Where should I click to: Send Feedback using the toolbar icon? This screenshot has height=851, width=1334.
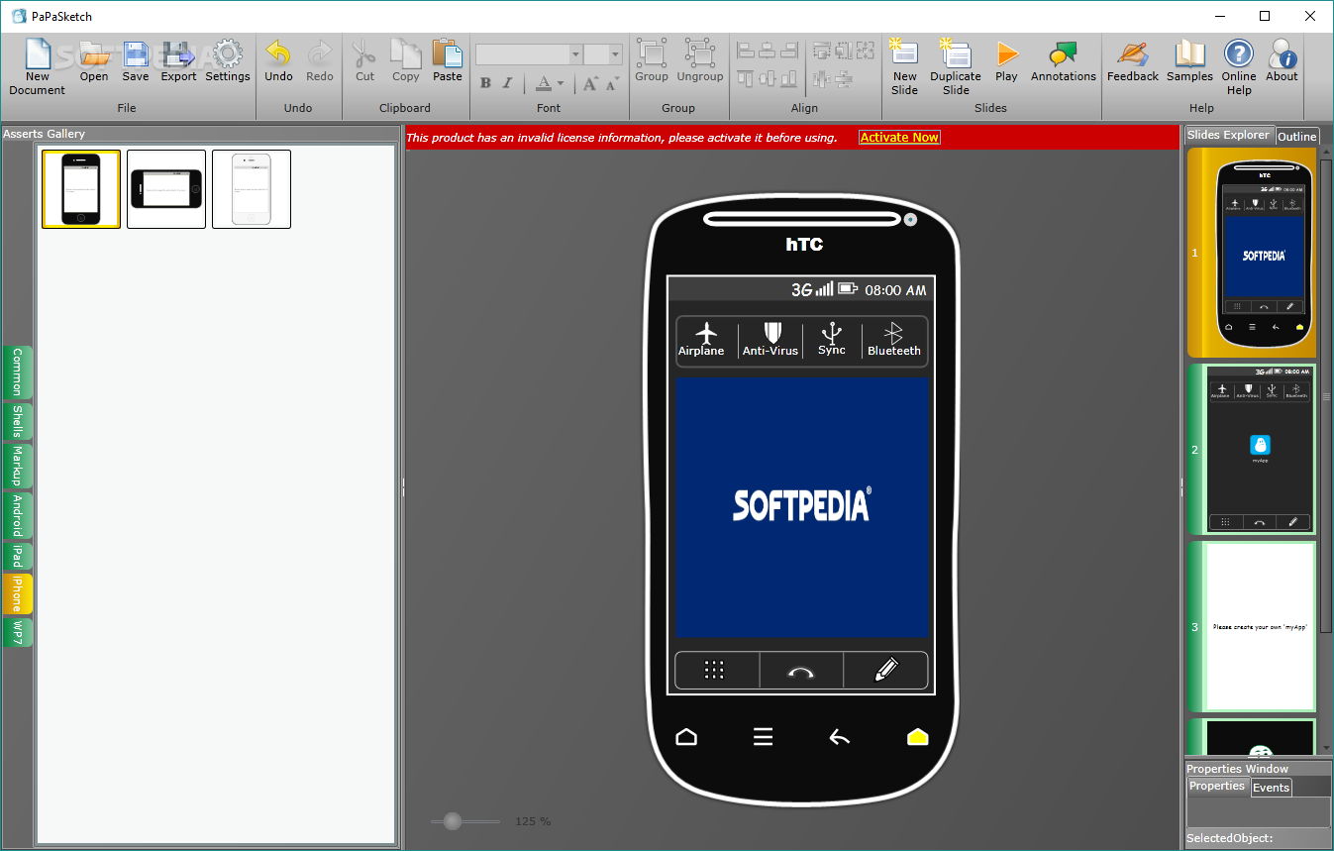[x=1133, y=61]
